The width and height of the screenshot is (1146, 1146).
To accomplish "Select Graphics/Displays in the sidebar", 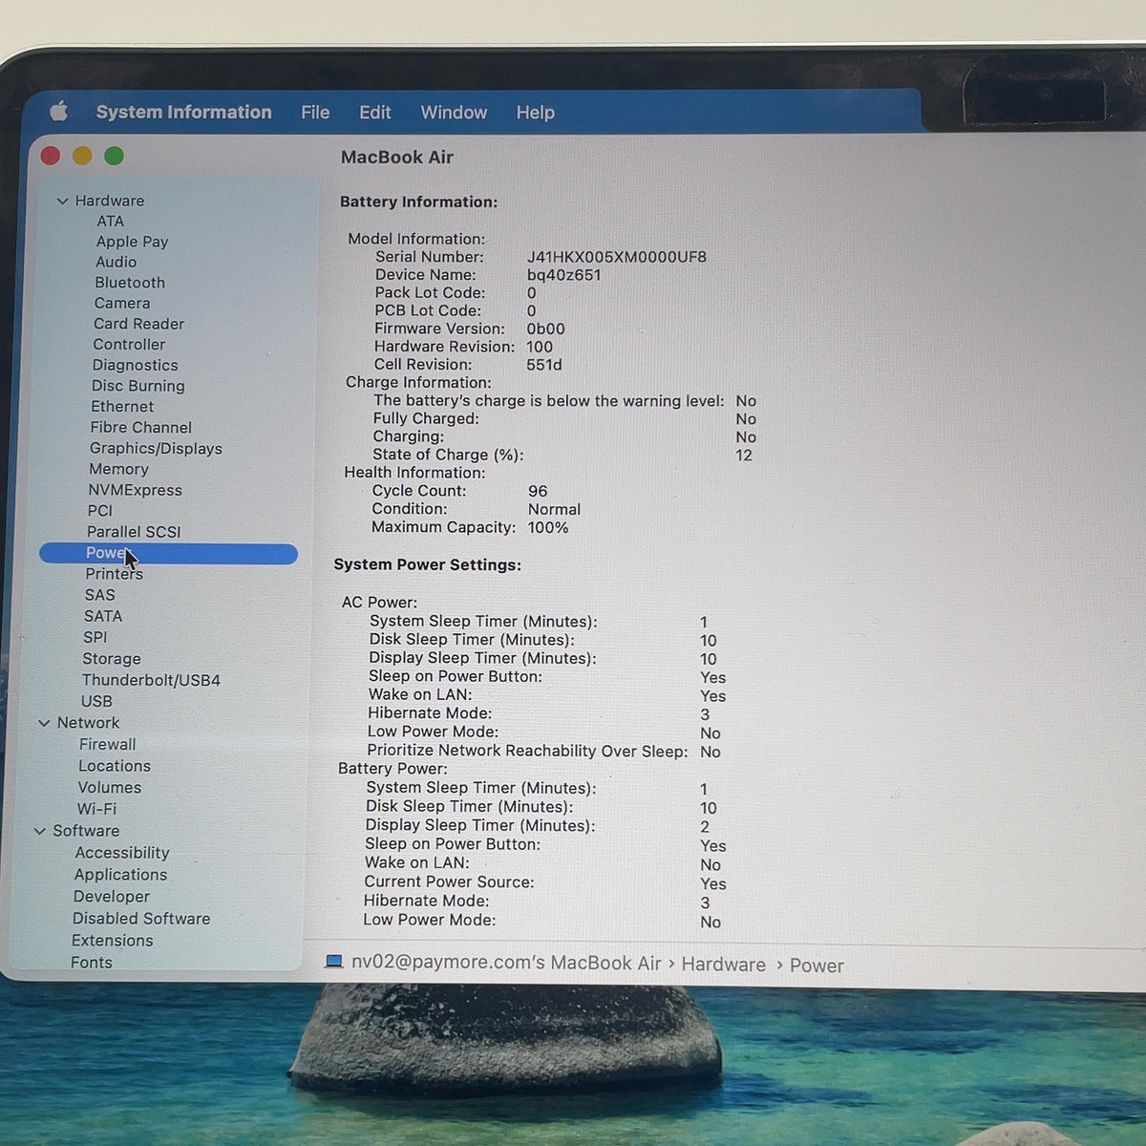I will click(156, 449).
